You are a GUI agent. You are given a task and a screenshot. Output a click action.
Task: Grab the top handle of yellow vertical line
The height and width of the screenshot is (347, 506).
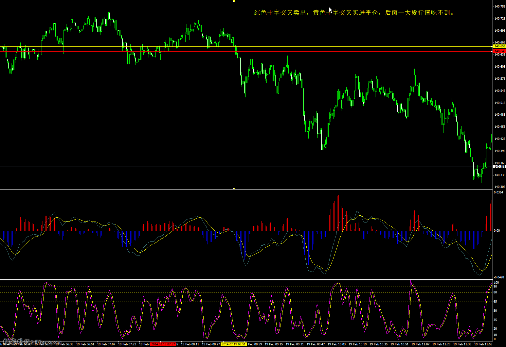[234, 1]
